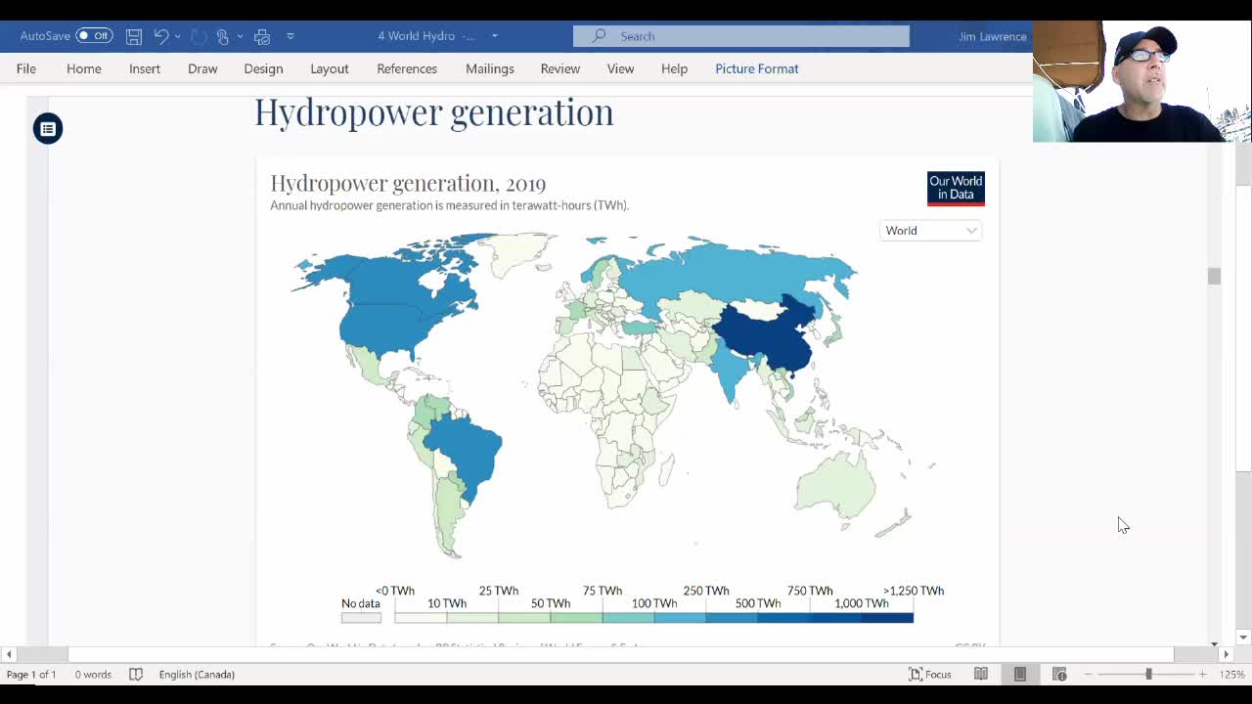This screenshot has height=704, width=1252.
Task: Switch to the Draw tab
Action: (x=202, y=68)
